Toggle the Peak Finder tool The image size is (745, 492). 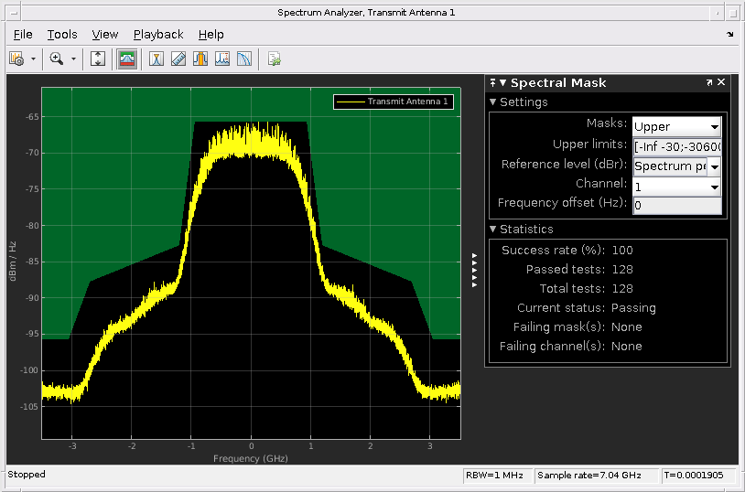coord(222,59)
